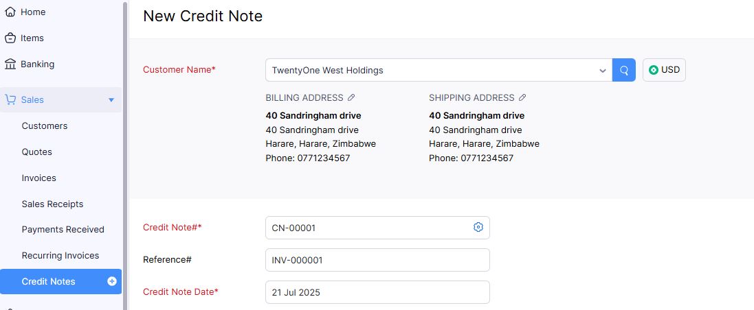
Task: Open the USD currency selector
Action: pyautogui.click(x=664, y=70)
